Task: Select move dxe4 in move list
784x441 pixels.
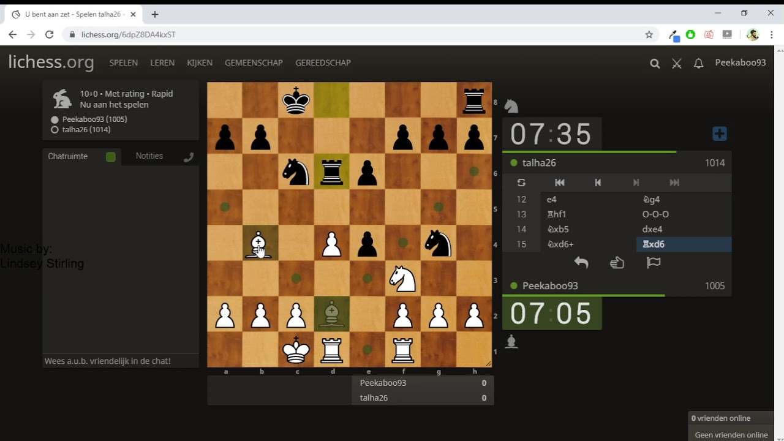Action: tap(684, 229)
